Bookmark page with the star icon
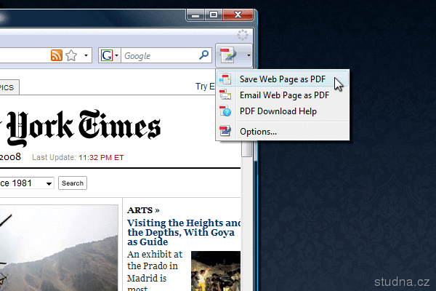 pos(71,55)
